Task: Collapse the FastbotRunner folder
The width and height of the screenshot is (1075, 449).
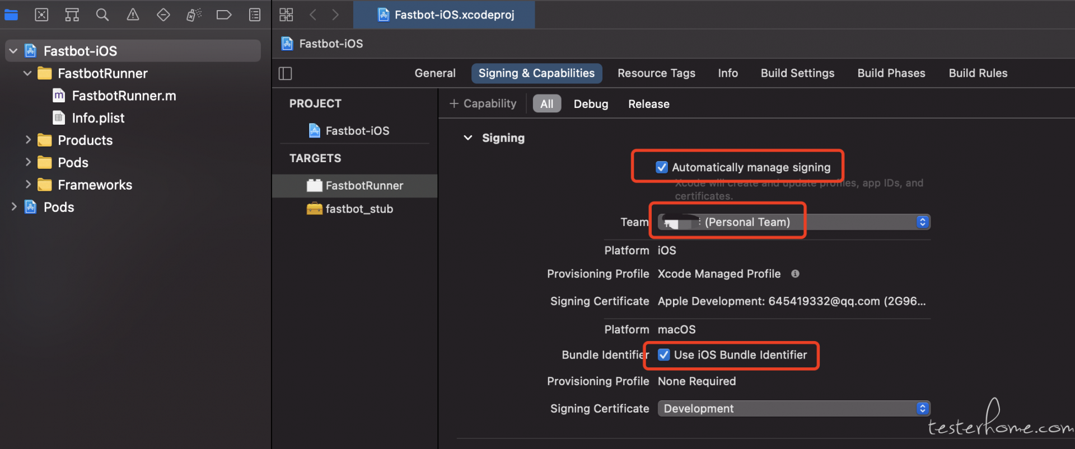Action: point(27,73)
